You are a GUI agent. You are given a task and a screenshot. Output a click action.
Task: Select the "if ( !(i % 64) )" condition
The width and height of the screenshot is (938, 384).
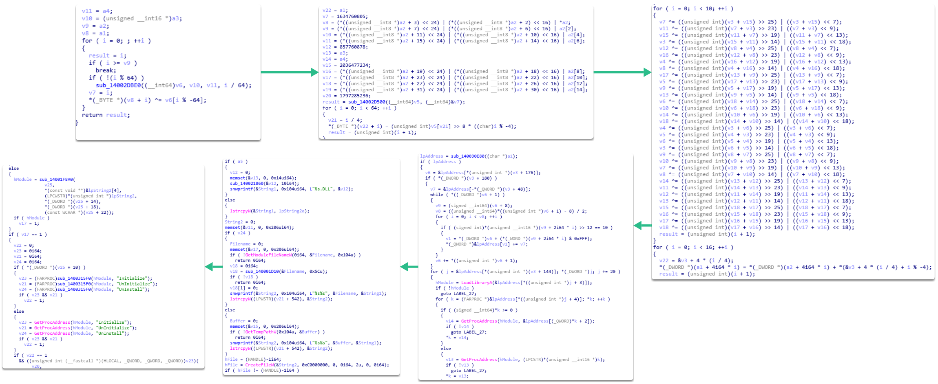click(116, 78)
